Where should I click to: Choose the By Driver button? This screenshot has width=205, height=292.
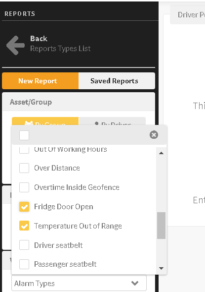coord(112,121)
